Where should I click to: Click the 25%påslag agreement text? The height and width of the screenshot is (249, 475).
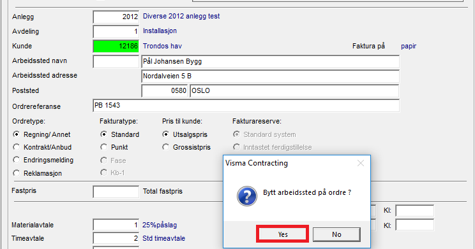160,225
